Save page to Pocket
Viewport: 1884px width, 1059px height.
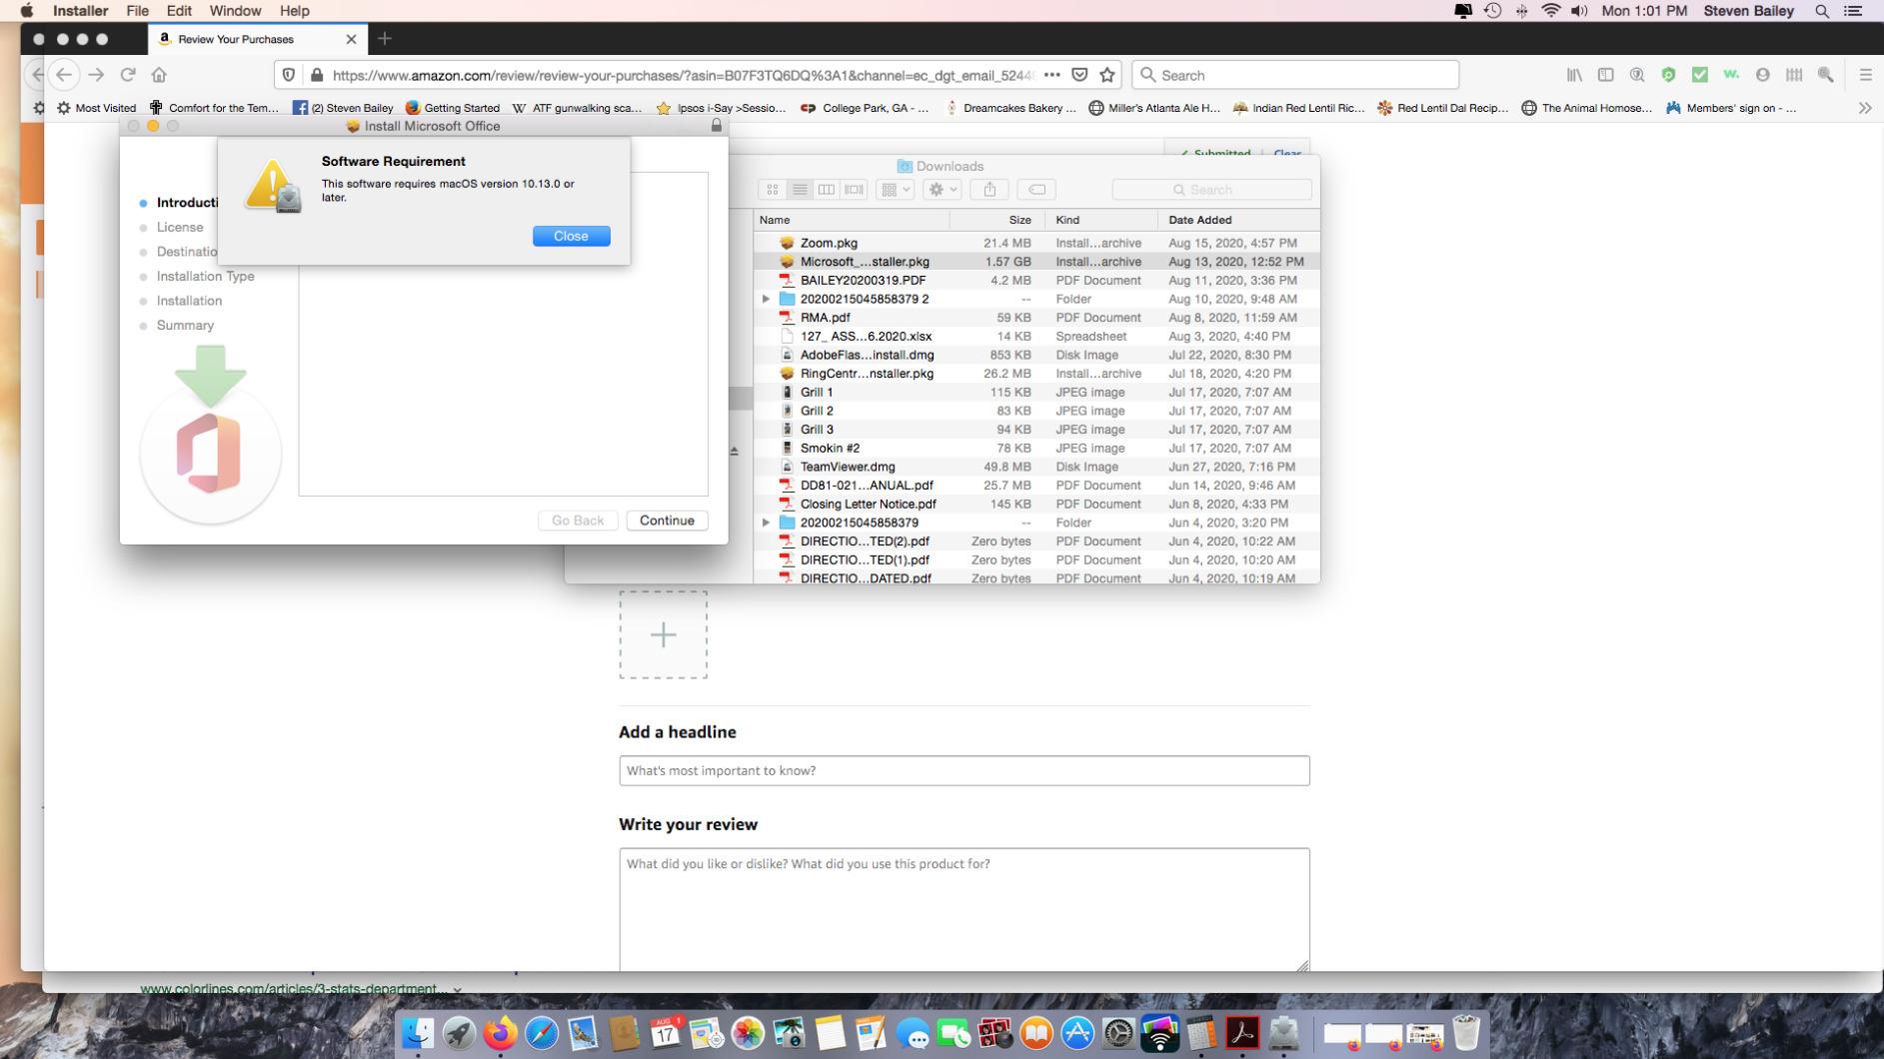coord(1079,75)
